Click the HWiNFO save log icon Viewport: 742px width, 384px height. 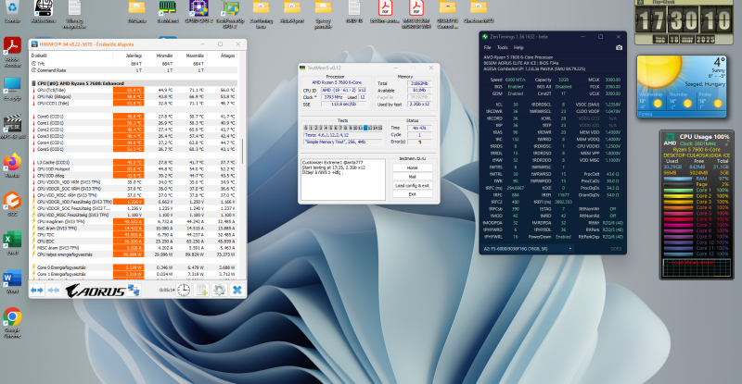coord(202,291)
